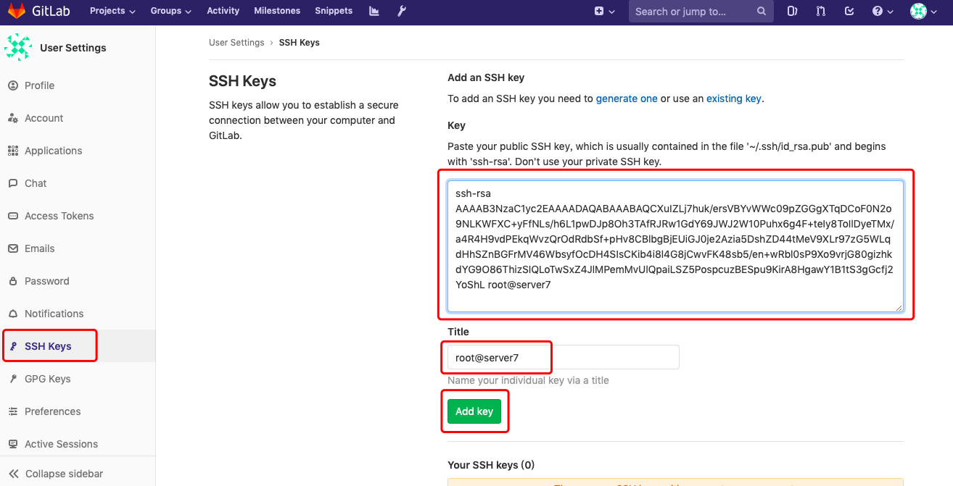Open the user avatar menu
The height and width of the screenshot is (486, 953).
[922, 11]
